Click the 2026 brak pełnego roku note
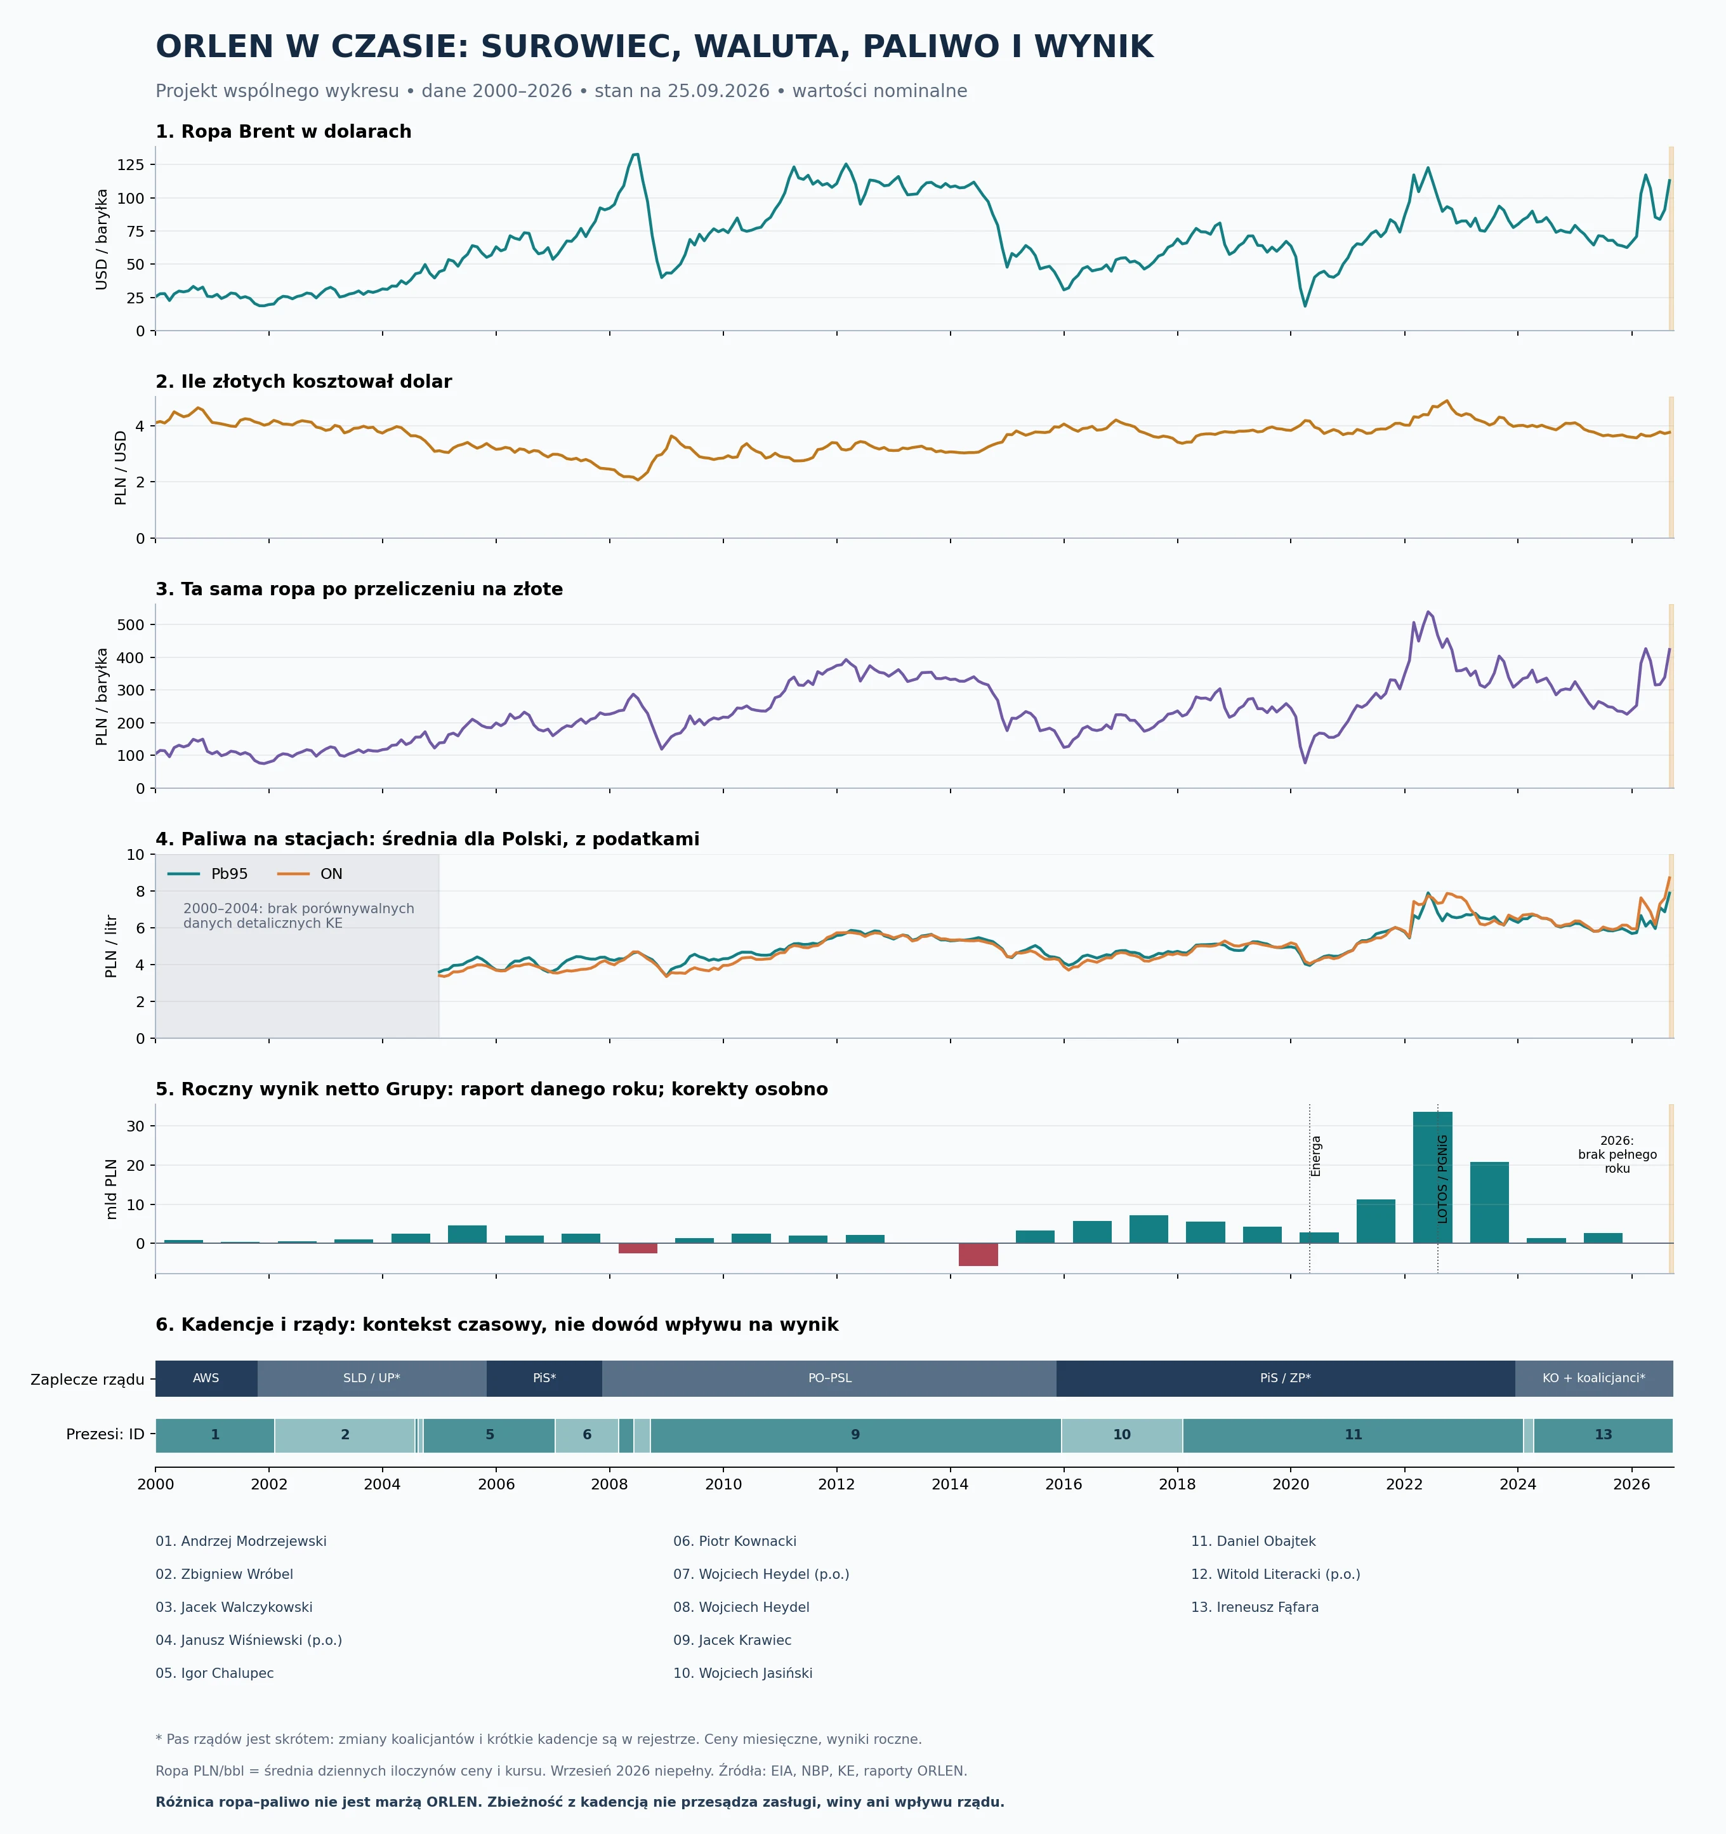The image size is (1726, 1834). point(1617,1155)
